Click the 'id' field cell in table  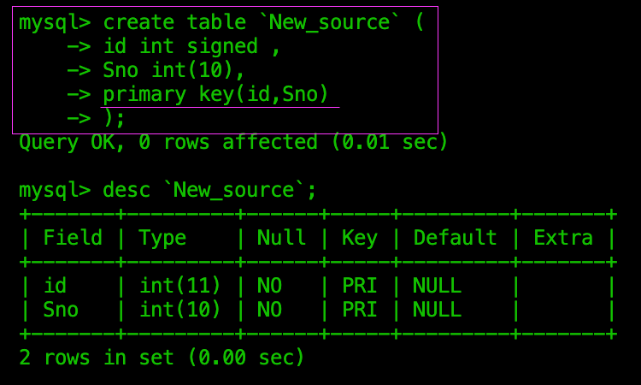click(55, 285)
